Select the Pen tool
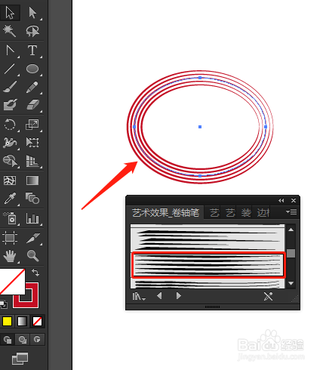The image size is (326, 370). pos(10,50)
